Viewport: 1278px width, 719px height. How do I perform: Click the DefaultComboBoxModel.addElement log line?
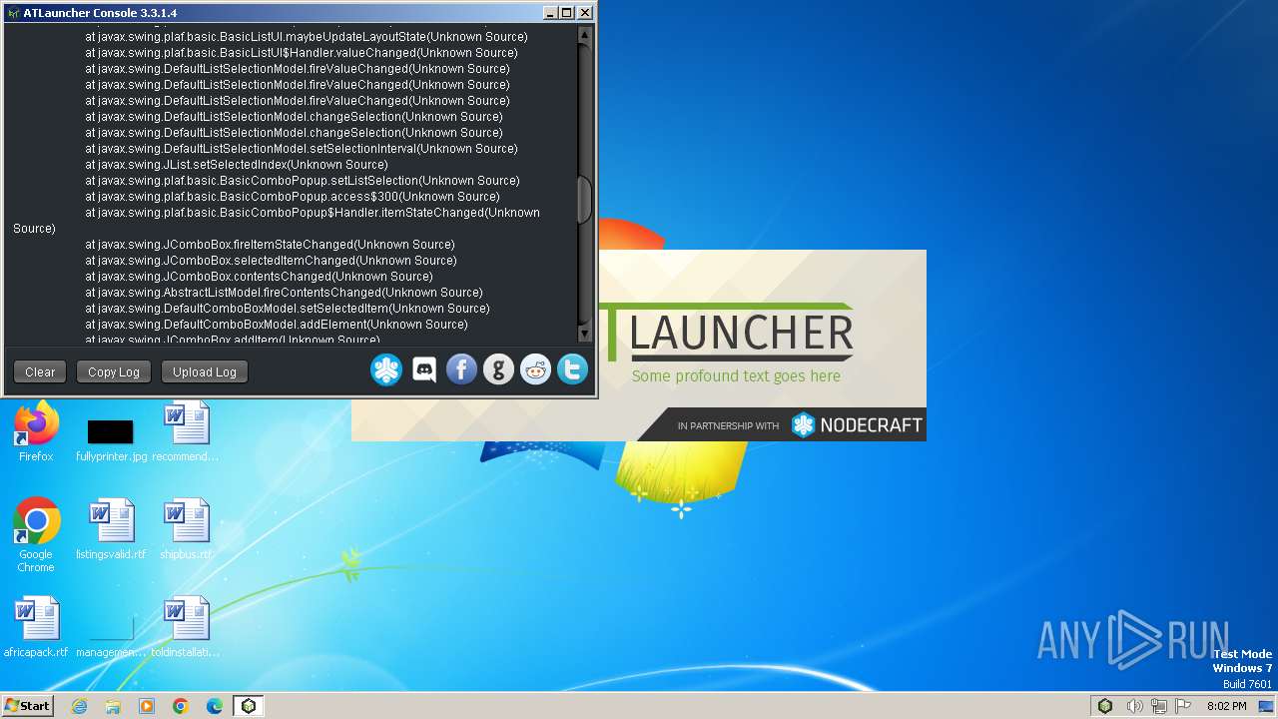pyautogui.click(x=276, y=325)
